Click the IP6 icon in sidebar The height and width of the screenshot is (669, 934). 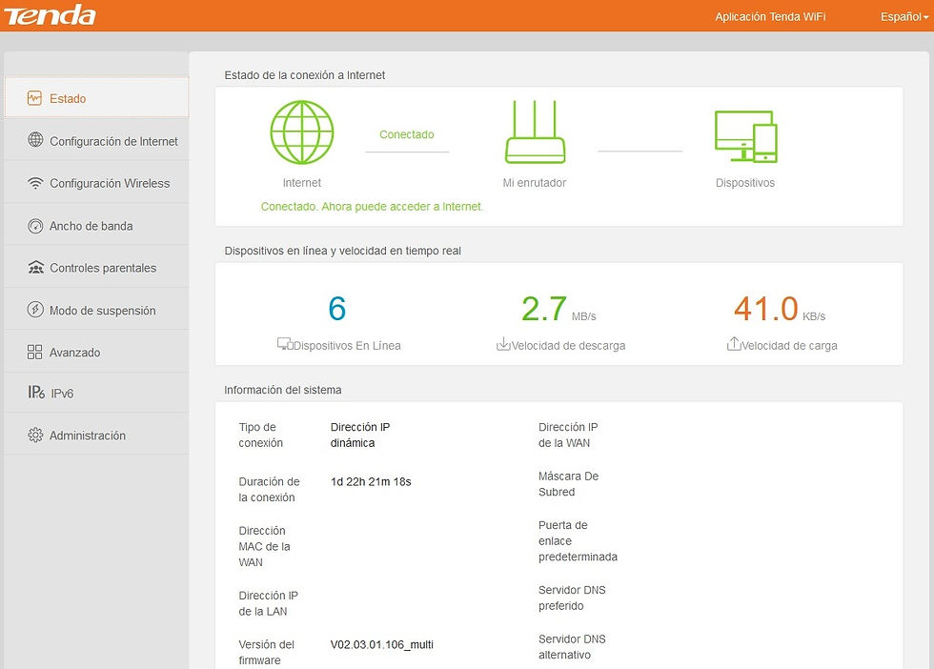coord(36,392)
